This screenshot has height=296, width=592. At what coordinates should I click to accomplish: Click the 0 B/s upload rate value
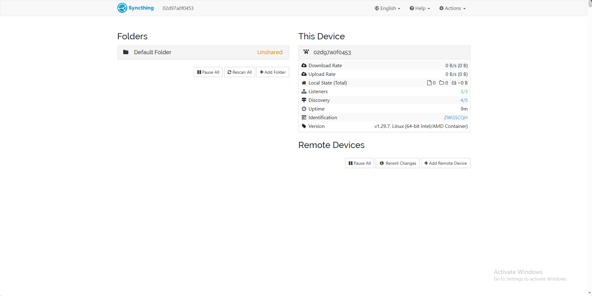456,74
